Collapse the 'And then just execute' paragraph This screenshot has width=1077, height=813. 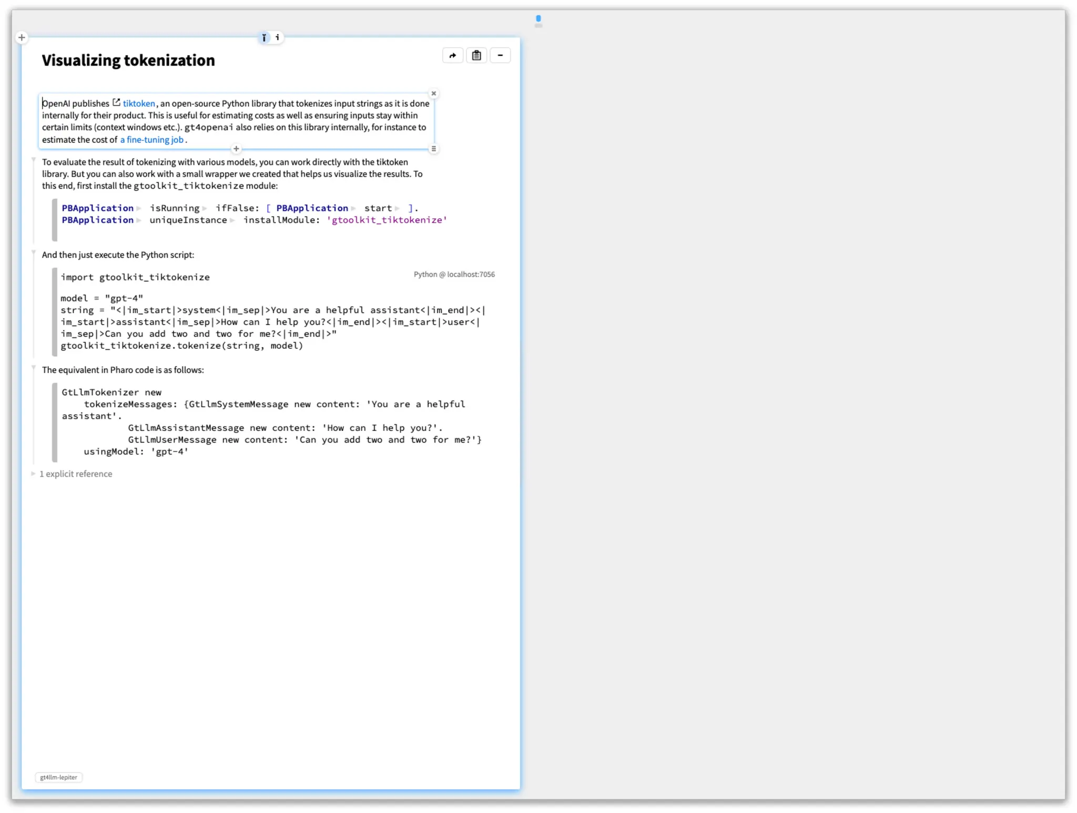click(x=34, y=252)
